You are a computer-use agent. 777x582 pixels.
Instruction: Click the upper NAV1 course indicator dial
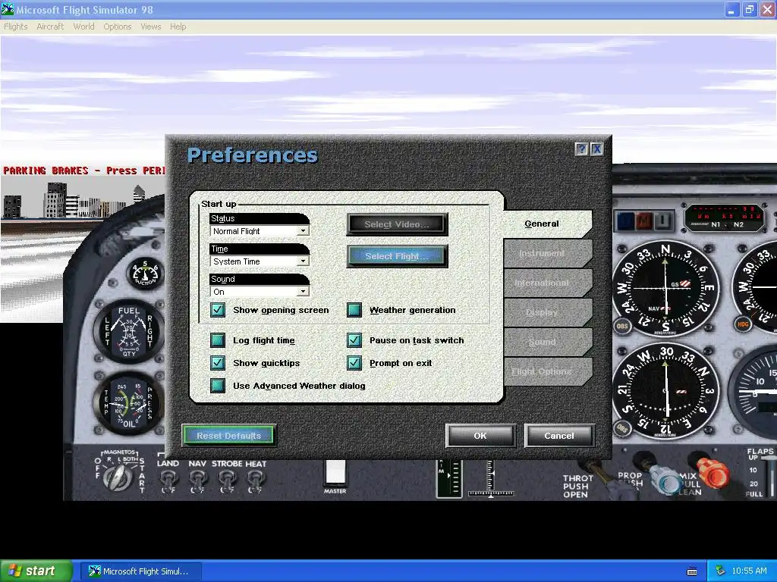(666, 288)
